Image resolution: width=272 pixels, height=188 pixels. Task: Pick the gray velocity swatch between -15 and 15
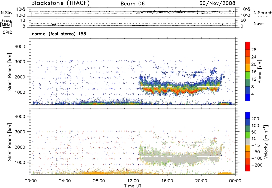[x=248, y=142]
